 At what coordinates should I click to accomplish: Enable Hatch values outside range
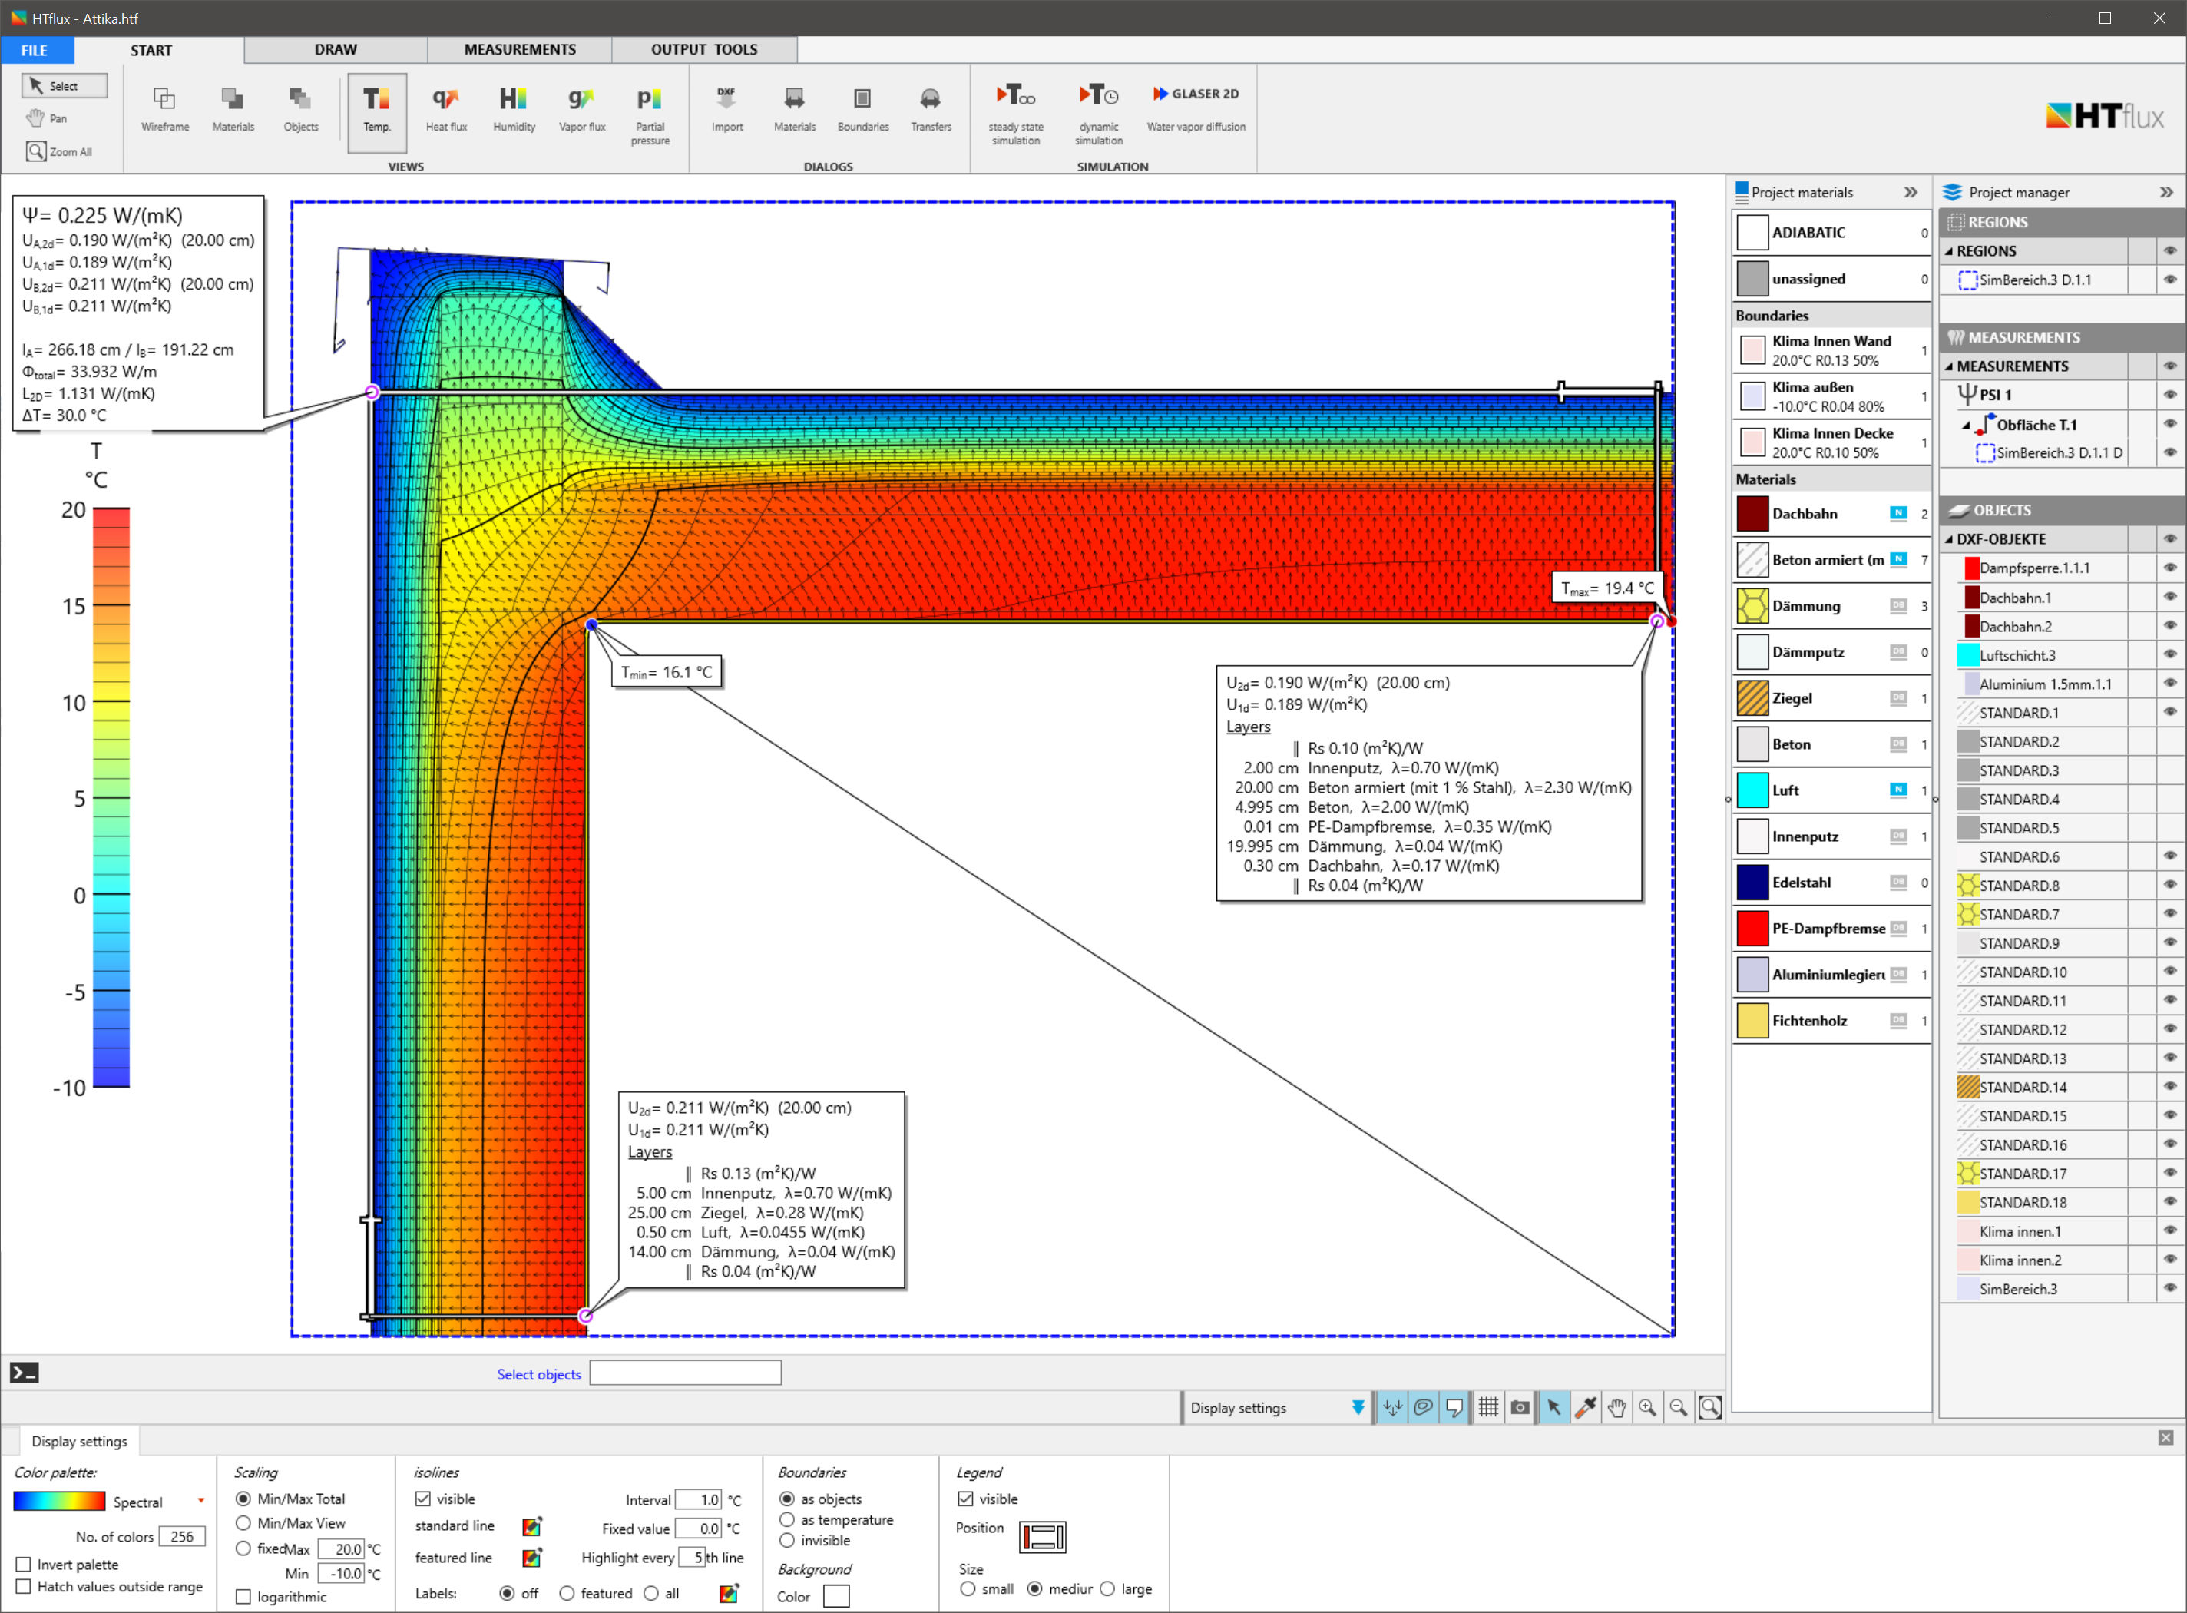(x=24, y=1587)
